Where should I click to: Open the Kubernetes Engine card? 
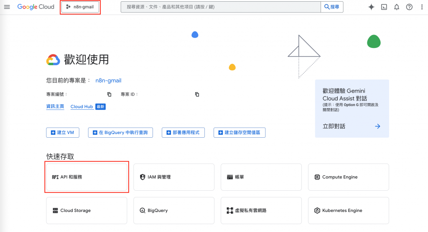coord(349,210)
